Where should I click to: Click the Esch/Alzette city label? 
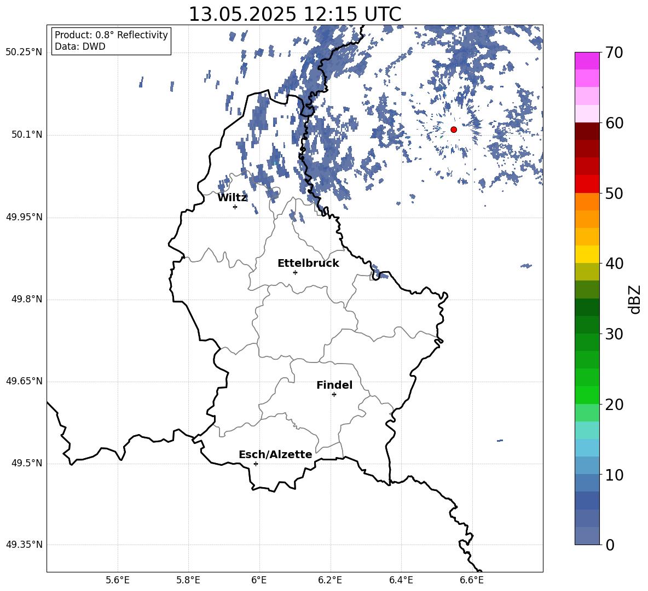coord(275,454)
